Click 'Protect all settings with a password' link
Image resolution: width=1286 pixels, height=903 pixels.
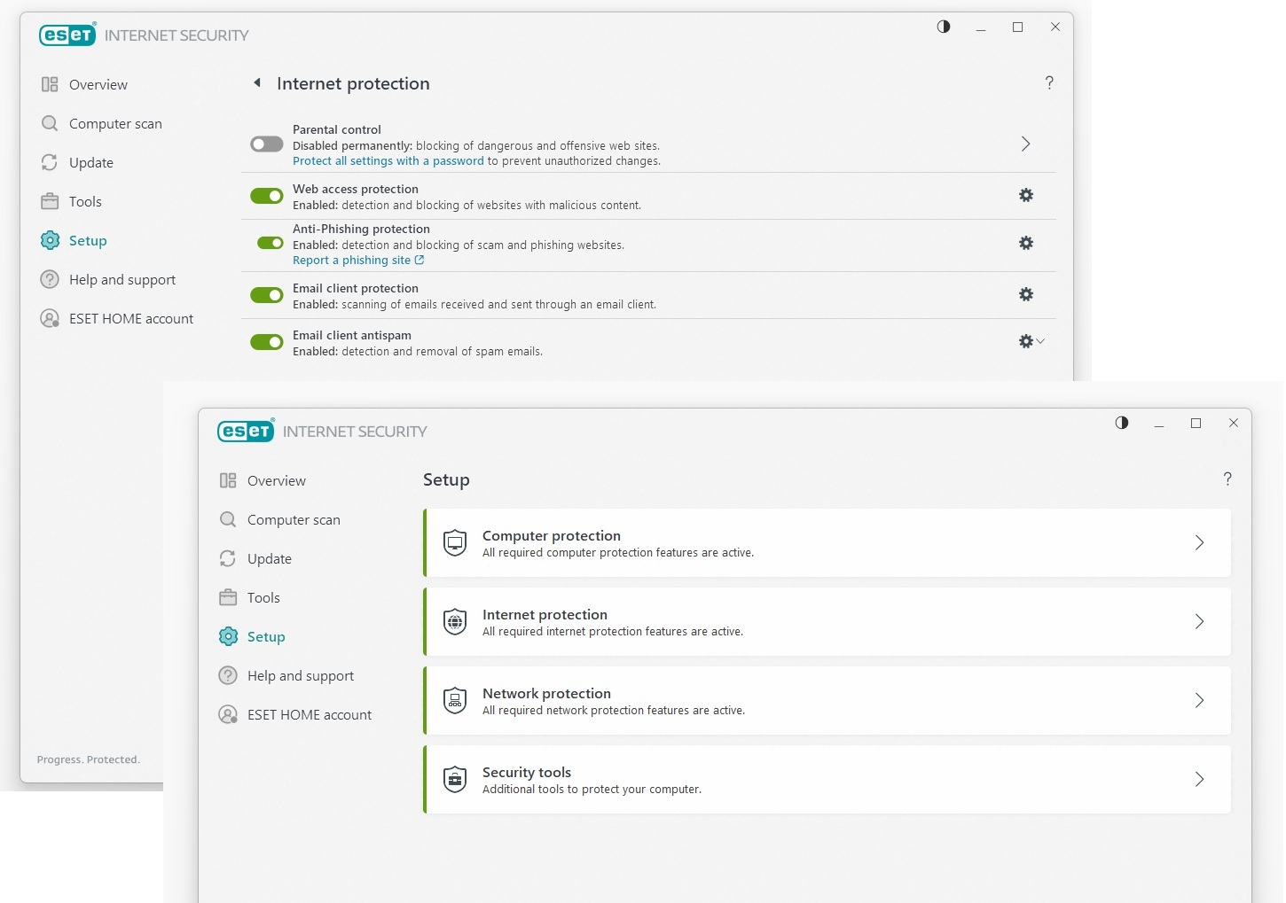pyautogui.click(x=388, y=161)
